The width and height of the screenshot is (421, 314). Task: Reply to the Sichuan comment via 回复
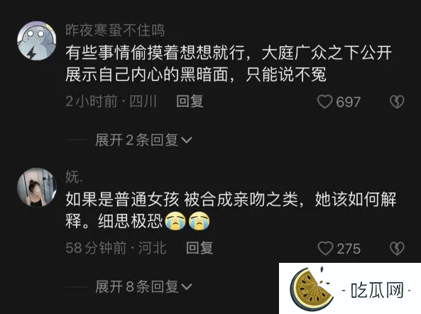pyautogui.click(x=190, y=102)
